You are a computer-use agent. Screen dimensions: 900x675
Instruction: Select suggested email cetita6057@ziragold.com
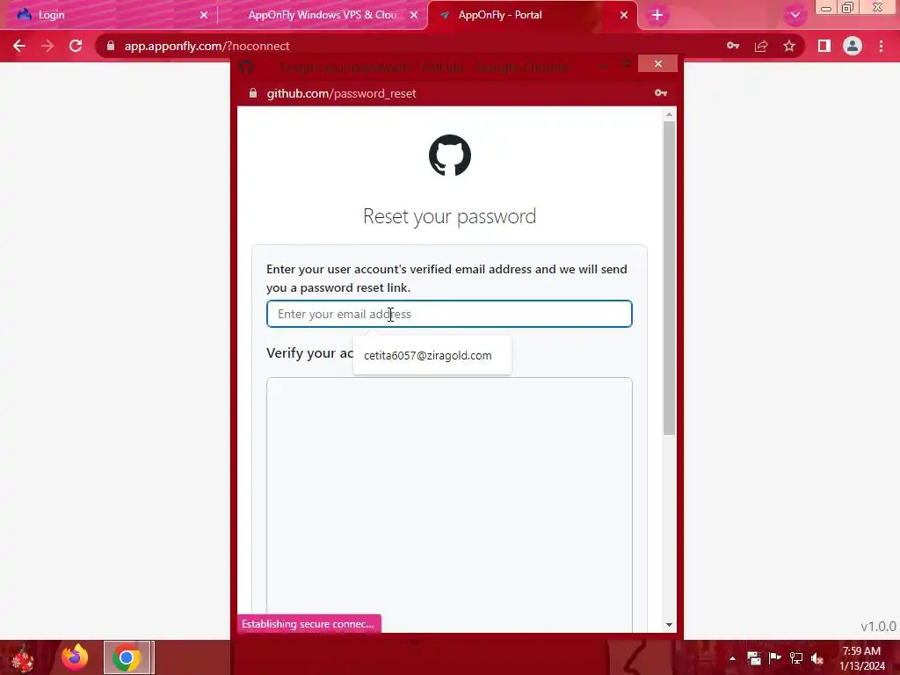pos(432,355)
